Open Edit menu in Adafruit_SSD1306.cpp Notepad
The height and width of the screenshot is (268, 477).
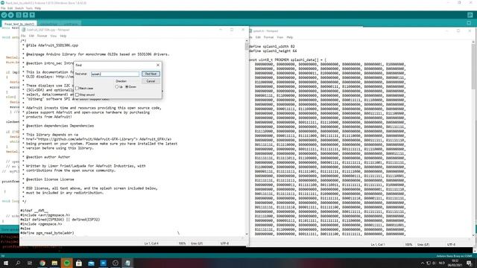[x=31, y=36]
